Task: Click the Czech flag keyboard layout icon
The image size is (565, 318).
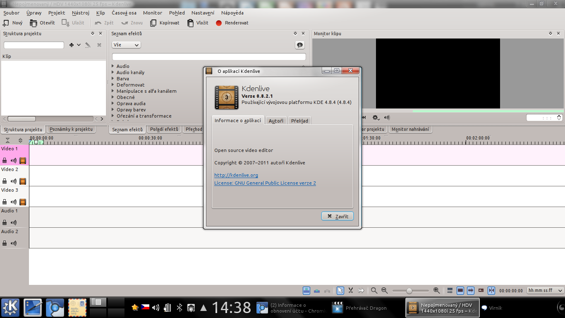Action: point(145,308)
